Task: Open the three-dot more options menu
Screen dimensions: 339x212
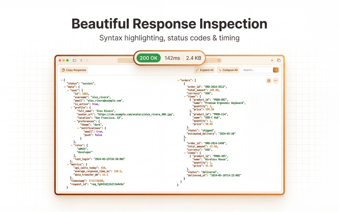Action: tap(276, 81)
